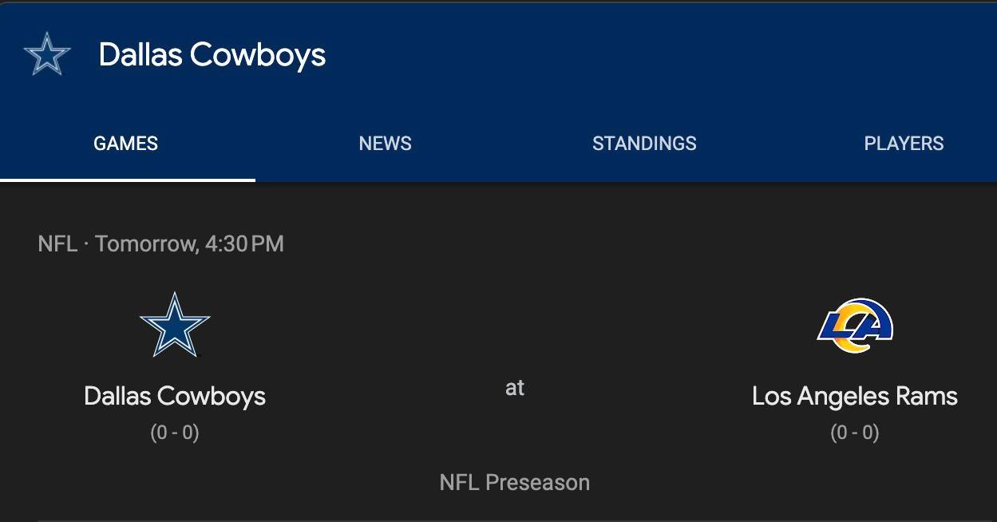Image resolution: width=997 pixels, height=522 pixels.
Task: Open the GAMES tab
Action: pos(126,144)
